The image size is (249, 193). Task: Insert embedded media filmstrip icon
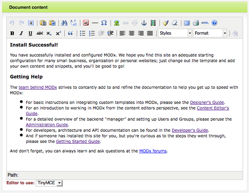click(x=153, y=23)
